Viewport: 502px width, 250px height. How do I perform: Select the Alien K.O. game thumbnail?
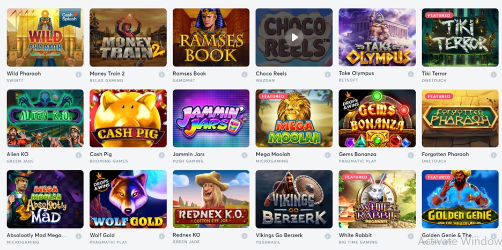tap(45, 118)
